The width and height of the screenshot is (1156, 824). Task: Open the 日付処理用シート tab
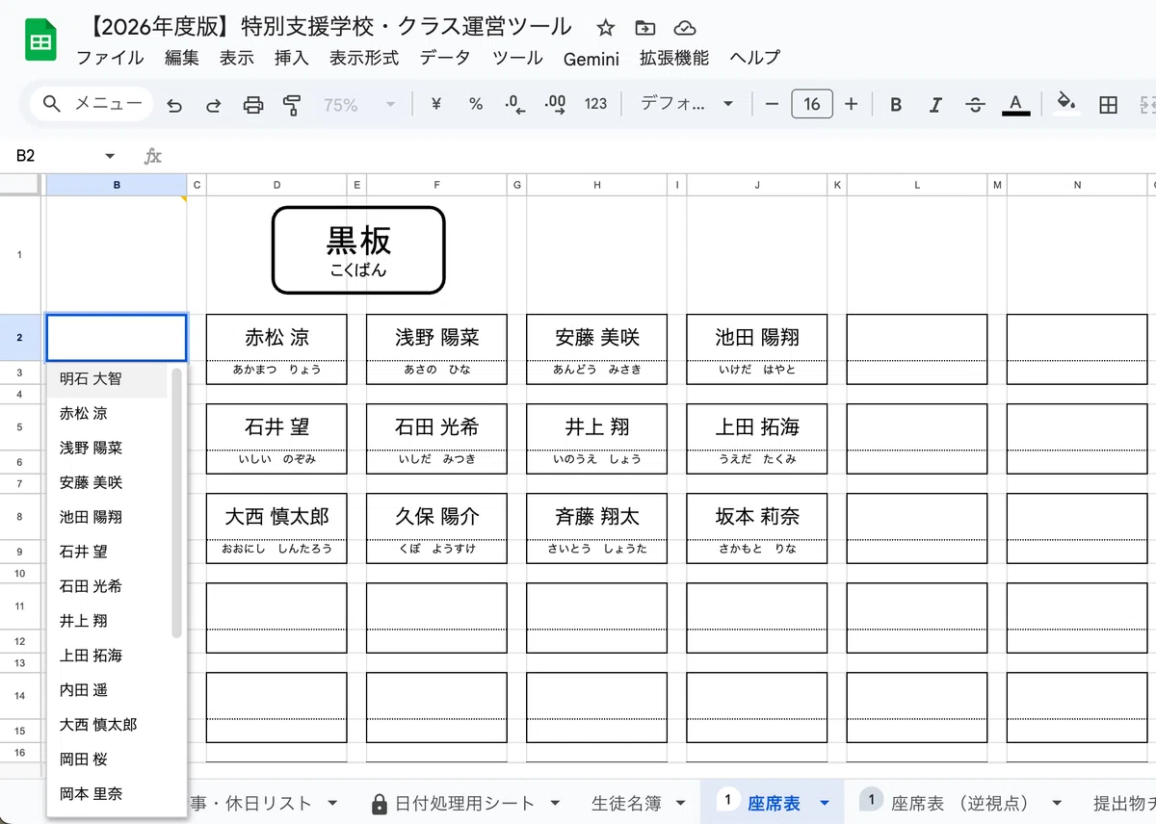[x=464, y=803]
